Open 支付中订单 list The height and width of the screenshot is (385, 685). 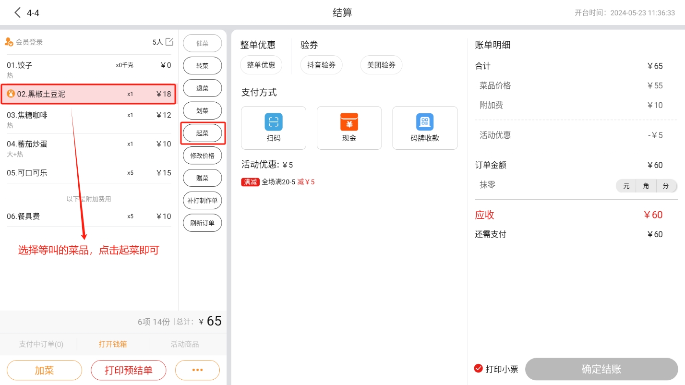(x=41, y=344)
